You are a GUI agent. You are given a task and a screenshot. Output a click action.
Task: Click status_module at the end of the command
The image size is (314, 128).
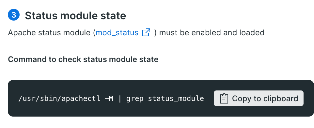point(176,99)
